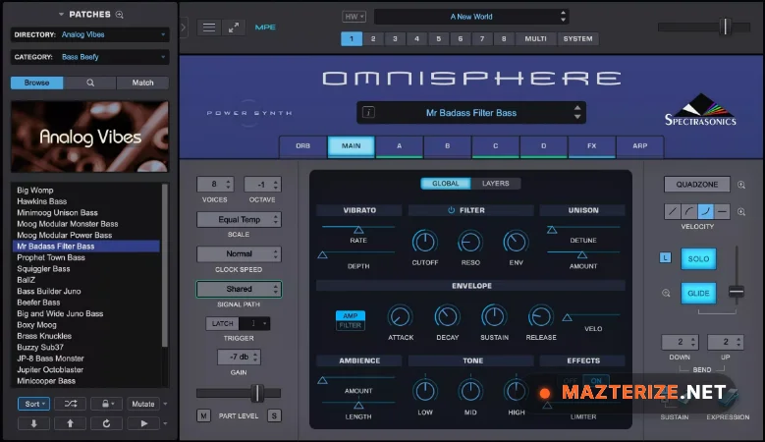This screenshot has height=442, width=765.
Task: Click the Mutate button
Action: 143,404
